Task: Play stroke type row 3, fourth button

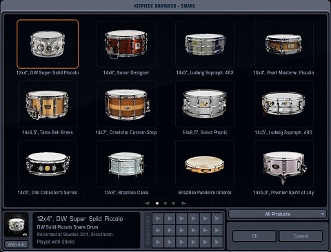Action: 194,242
